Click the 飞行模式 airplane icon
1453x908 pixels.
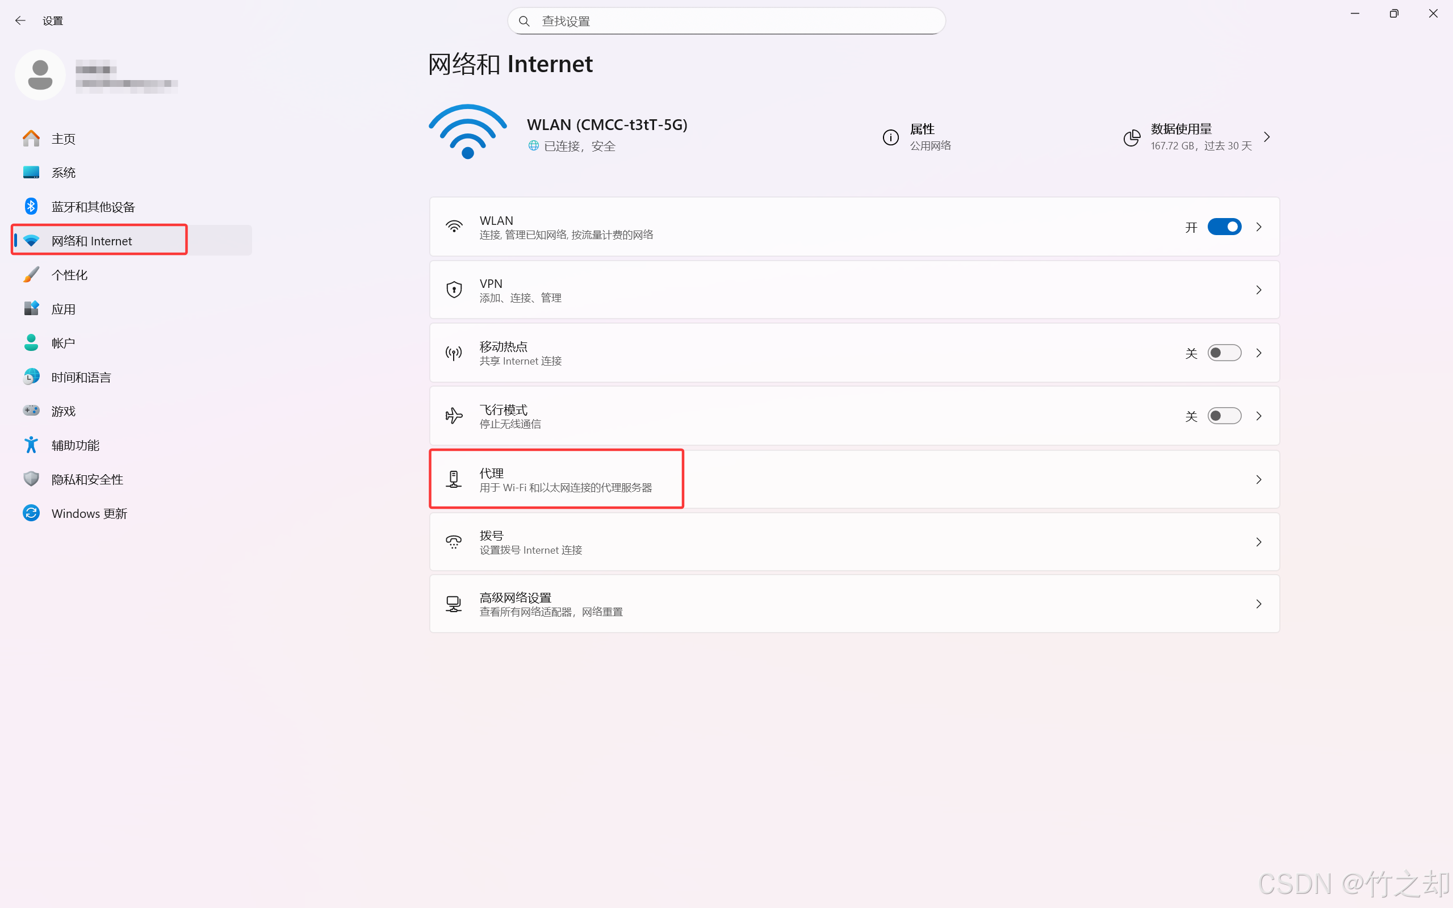tap(454, 416)
